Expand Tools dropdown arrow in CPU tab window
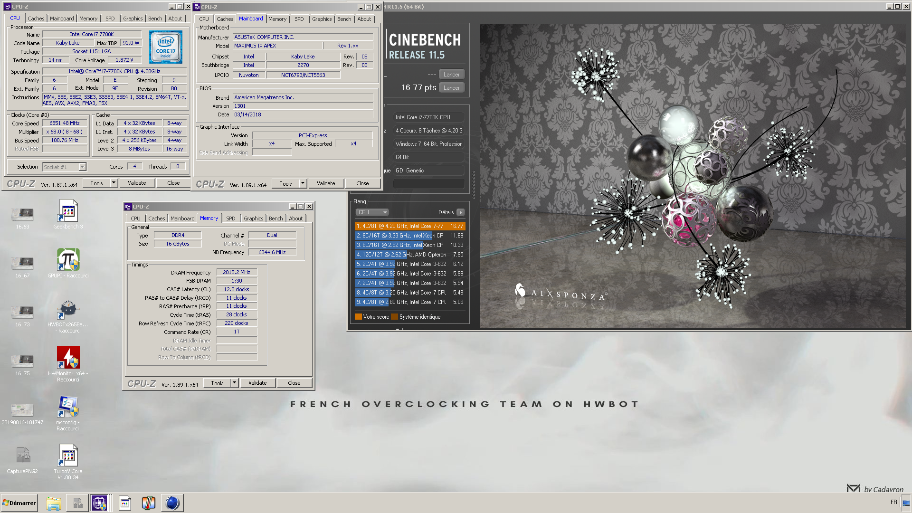The width and height of the screenshot is (912, 513). pos(114,183)
